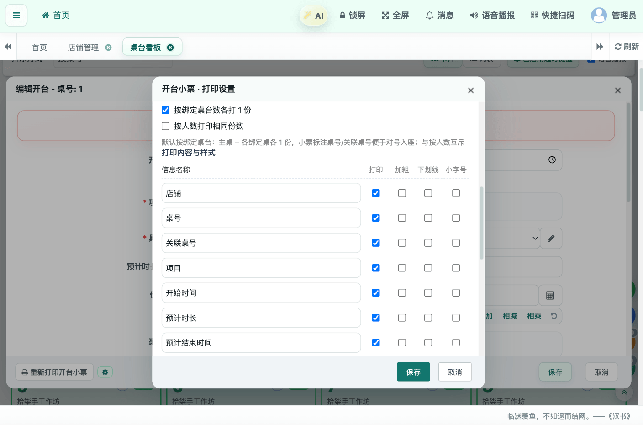
Task: Enable 小字号 for the 店铺 row
Action: 456,193
